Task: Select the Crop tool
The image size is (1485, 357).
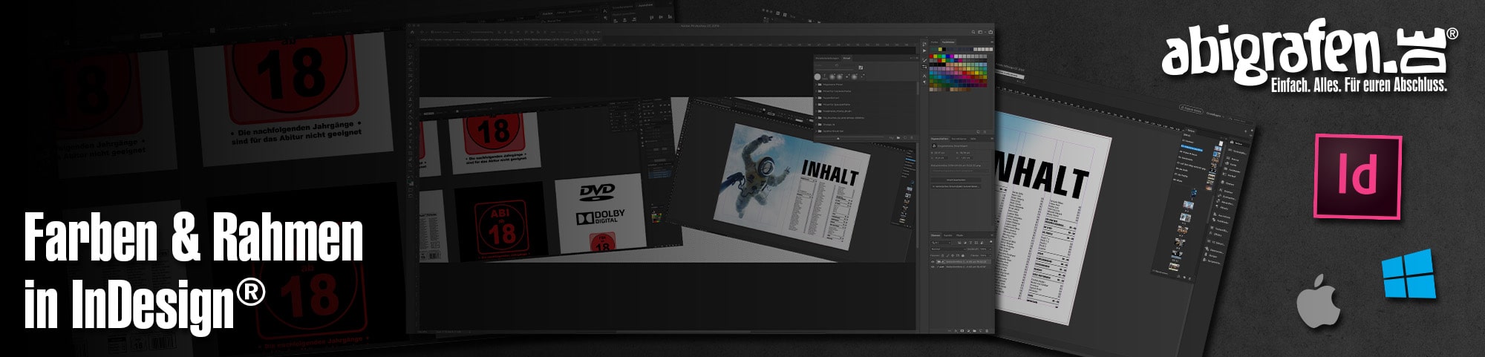Action: tap(411, 69)
